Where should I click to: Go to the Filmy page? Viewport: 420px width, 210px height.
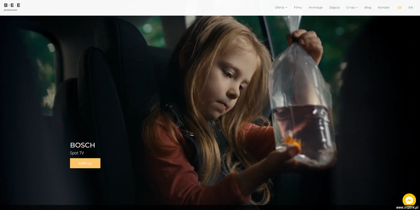pyautogui.click(x=298, y=7)
